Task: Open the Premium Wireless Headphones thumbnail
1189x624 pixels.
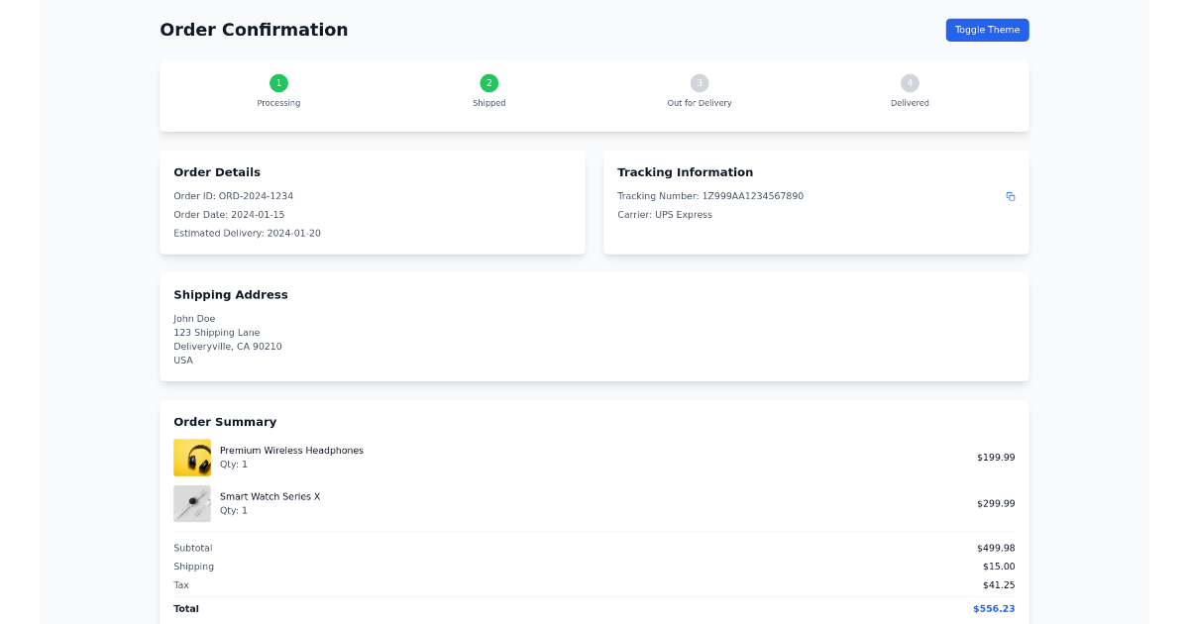Action: (192, 457)
